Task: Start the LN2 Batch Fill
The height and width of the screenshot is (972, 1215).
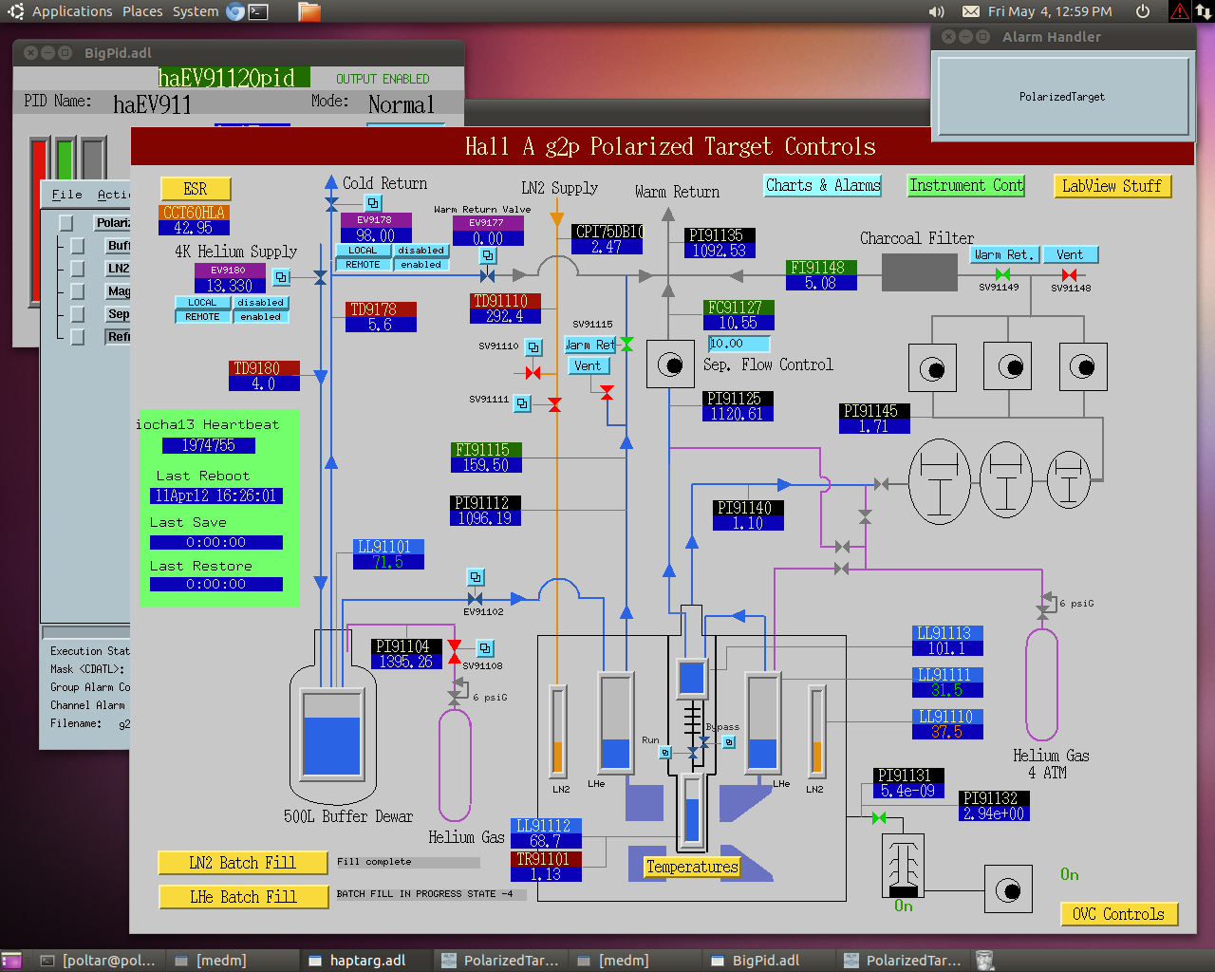Action: tap(243, 863)
